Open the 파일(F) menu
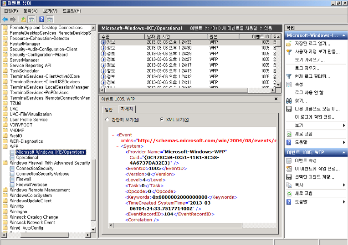 pos(10,11)
